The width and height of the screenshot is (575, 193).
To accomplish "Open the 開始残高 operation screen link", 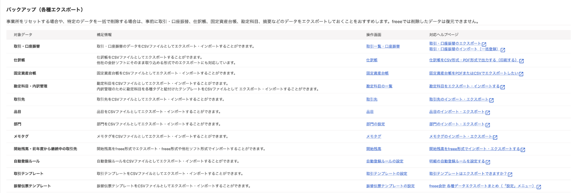I will click(374, 149).
